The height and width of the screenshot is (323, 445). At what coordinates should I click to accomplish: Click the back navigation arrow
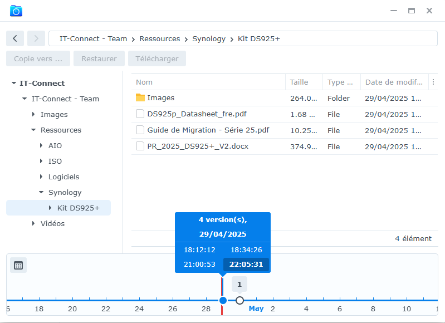[15, 38]
